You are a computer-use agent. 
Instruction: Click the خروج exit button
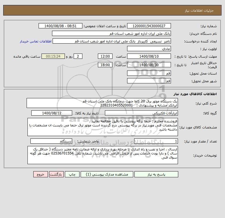40,174
